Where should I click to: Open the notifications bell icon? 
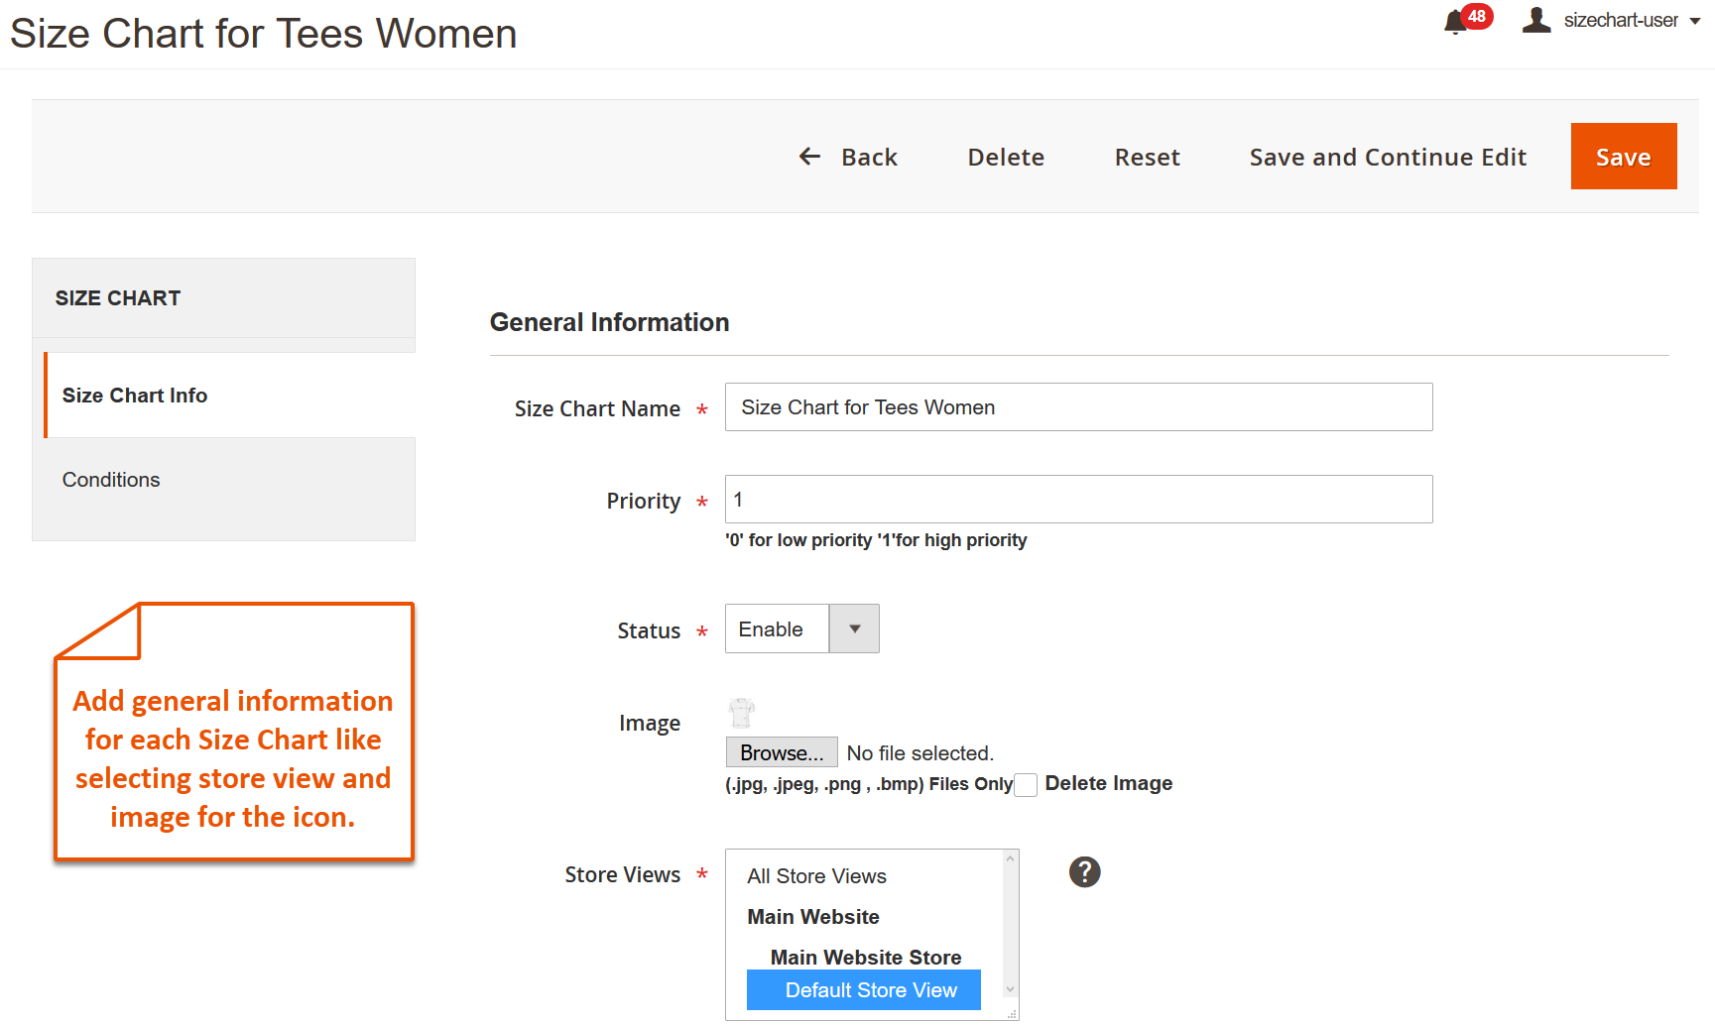[x=1455, y=22]
